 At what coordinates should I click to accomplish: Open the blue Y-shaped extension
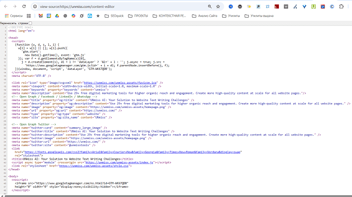[304, 7]
